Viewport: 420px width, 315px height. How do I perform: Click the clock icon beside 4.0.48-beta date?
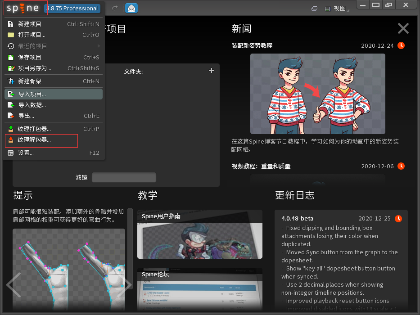pos(398,219)
